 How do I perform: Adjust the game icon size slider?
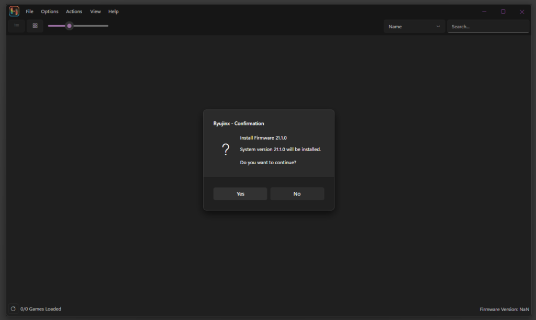pos(69,26)
